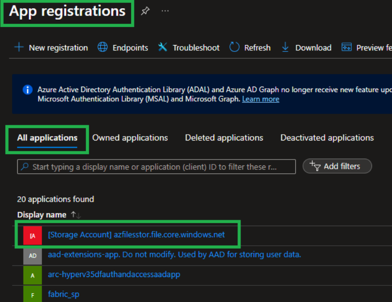
Task: Sort by the Display name column
Action: click(42, 215)
